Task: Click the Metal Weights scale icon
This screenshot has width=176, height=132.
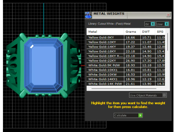Action: coord(88,15)
